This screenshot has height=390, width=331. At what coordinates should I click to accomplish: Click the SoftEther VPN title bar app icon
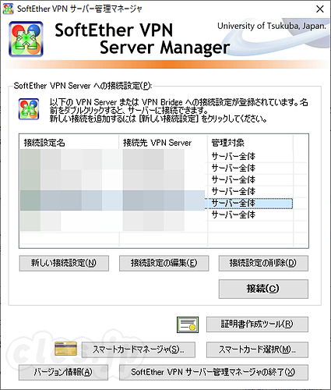[x=8, y=9]
